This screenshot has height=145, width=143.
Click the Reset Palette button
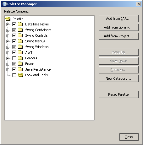118,94
